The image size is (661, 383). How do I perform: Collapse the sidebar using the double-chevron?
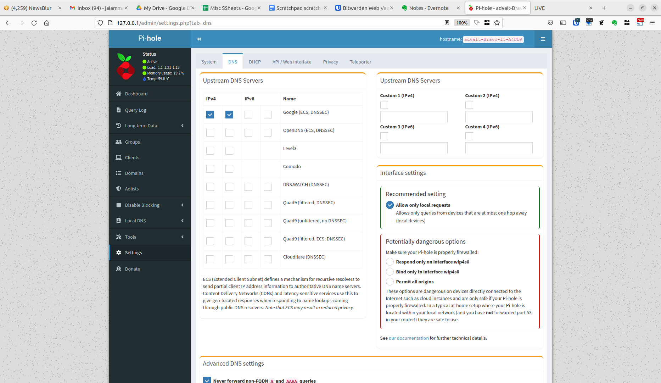[x=199, y=39]
